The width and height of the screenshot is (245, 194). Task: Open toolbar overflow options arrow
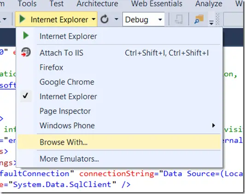pos(211,23)
